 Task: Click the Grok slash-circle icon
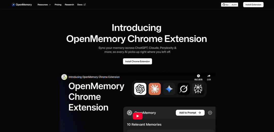click(184, 89)
